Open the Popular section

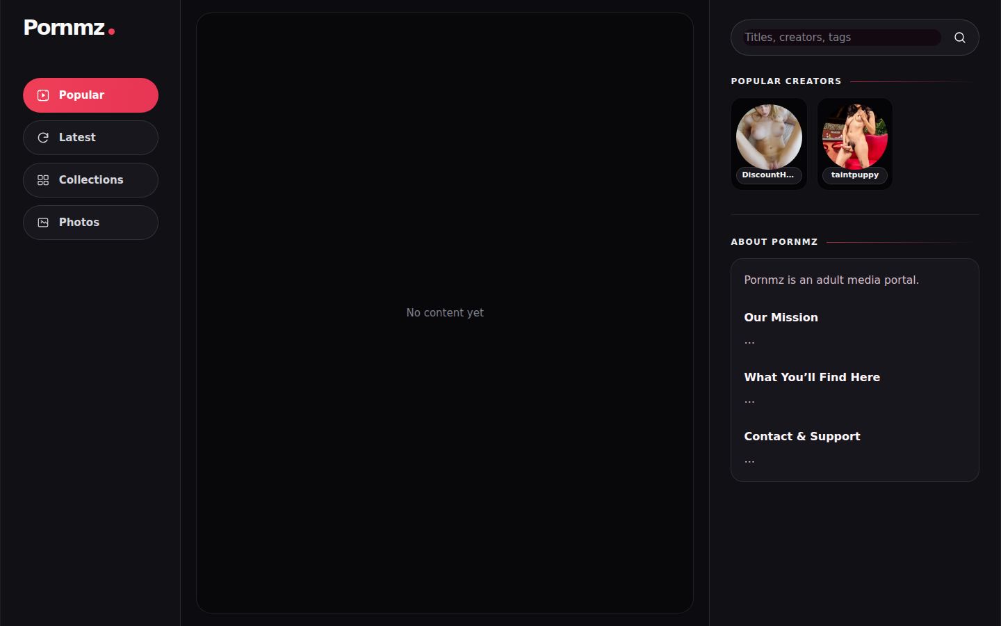(90, 95)
